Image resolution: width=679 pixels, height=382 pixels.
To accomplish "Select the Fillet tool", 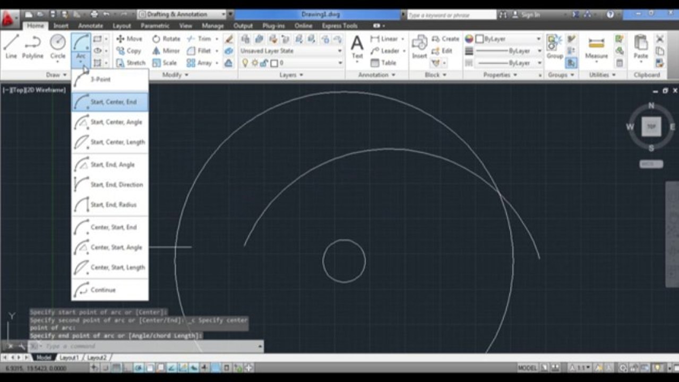I will [x=199, y=51].
